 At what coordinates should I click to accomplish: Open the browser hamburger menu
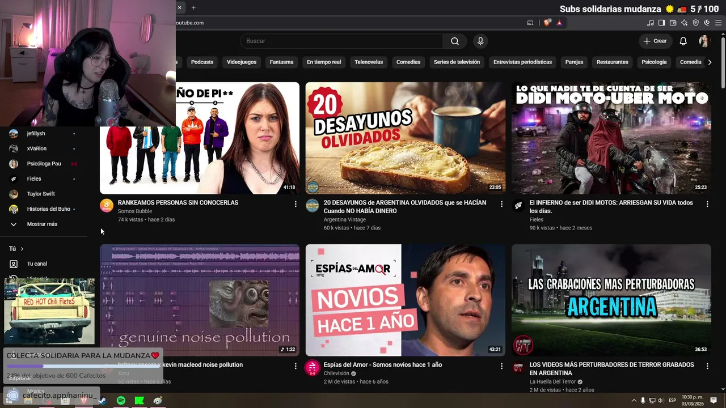(x=718, y=23)
